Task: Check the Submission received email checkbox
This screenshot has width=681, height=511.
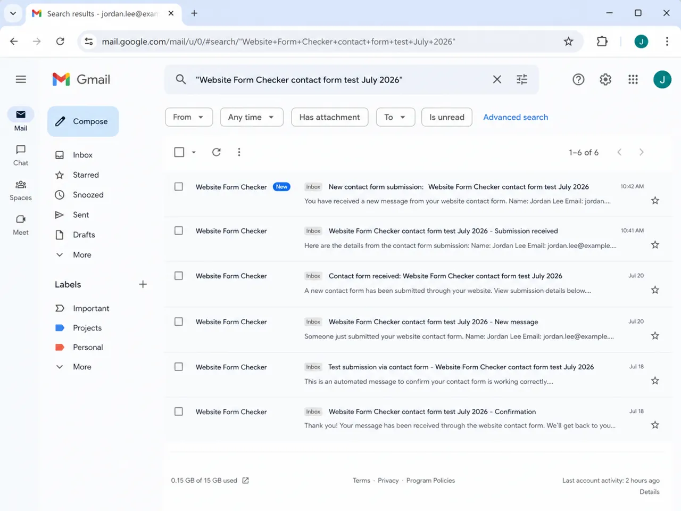Action: click(179, 230)
